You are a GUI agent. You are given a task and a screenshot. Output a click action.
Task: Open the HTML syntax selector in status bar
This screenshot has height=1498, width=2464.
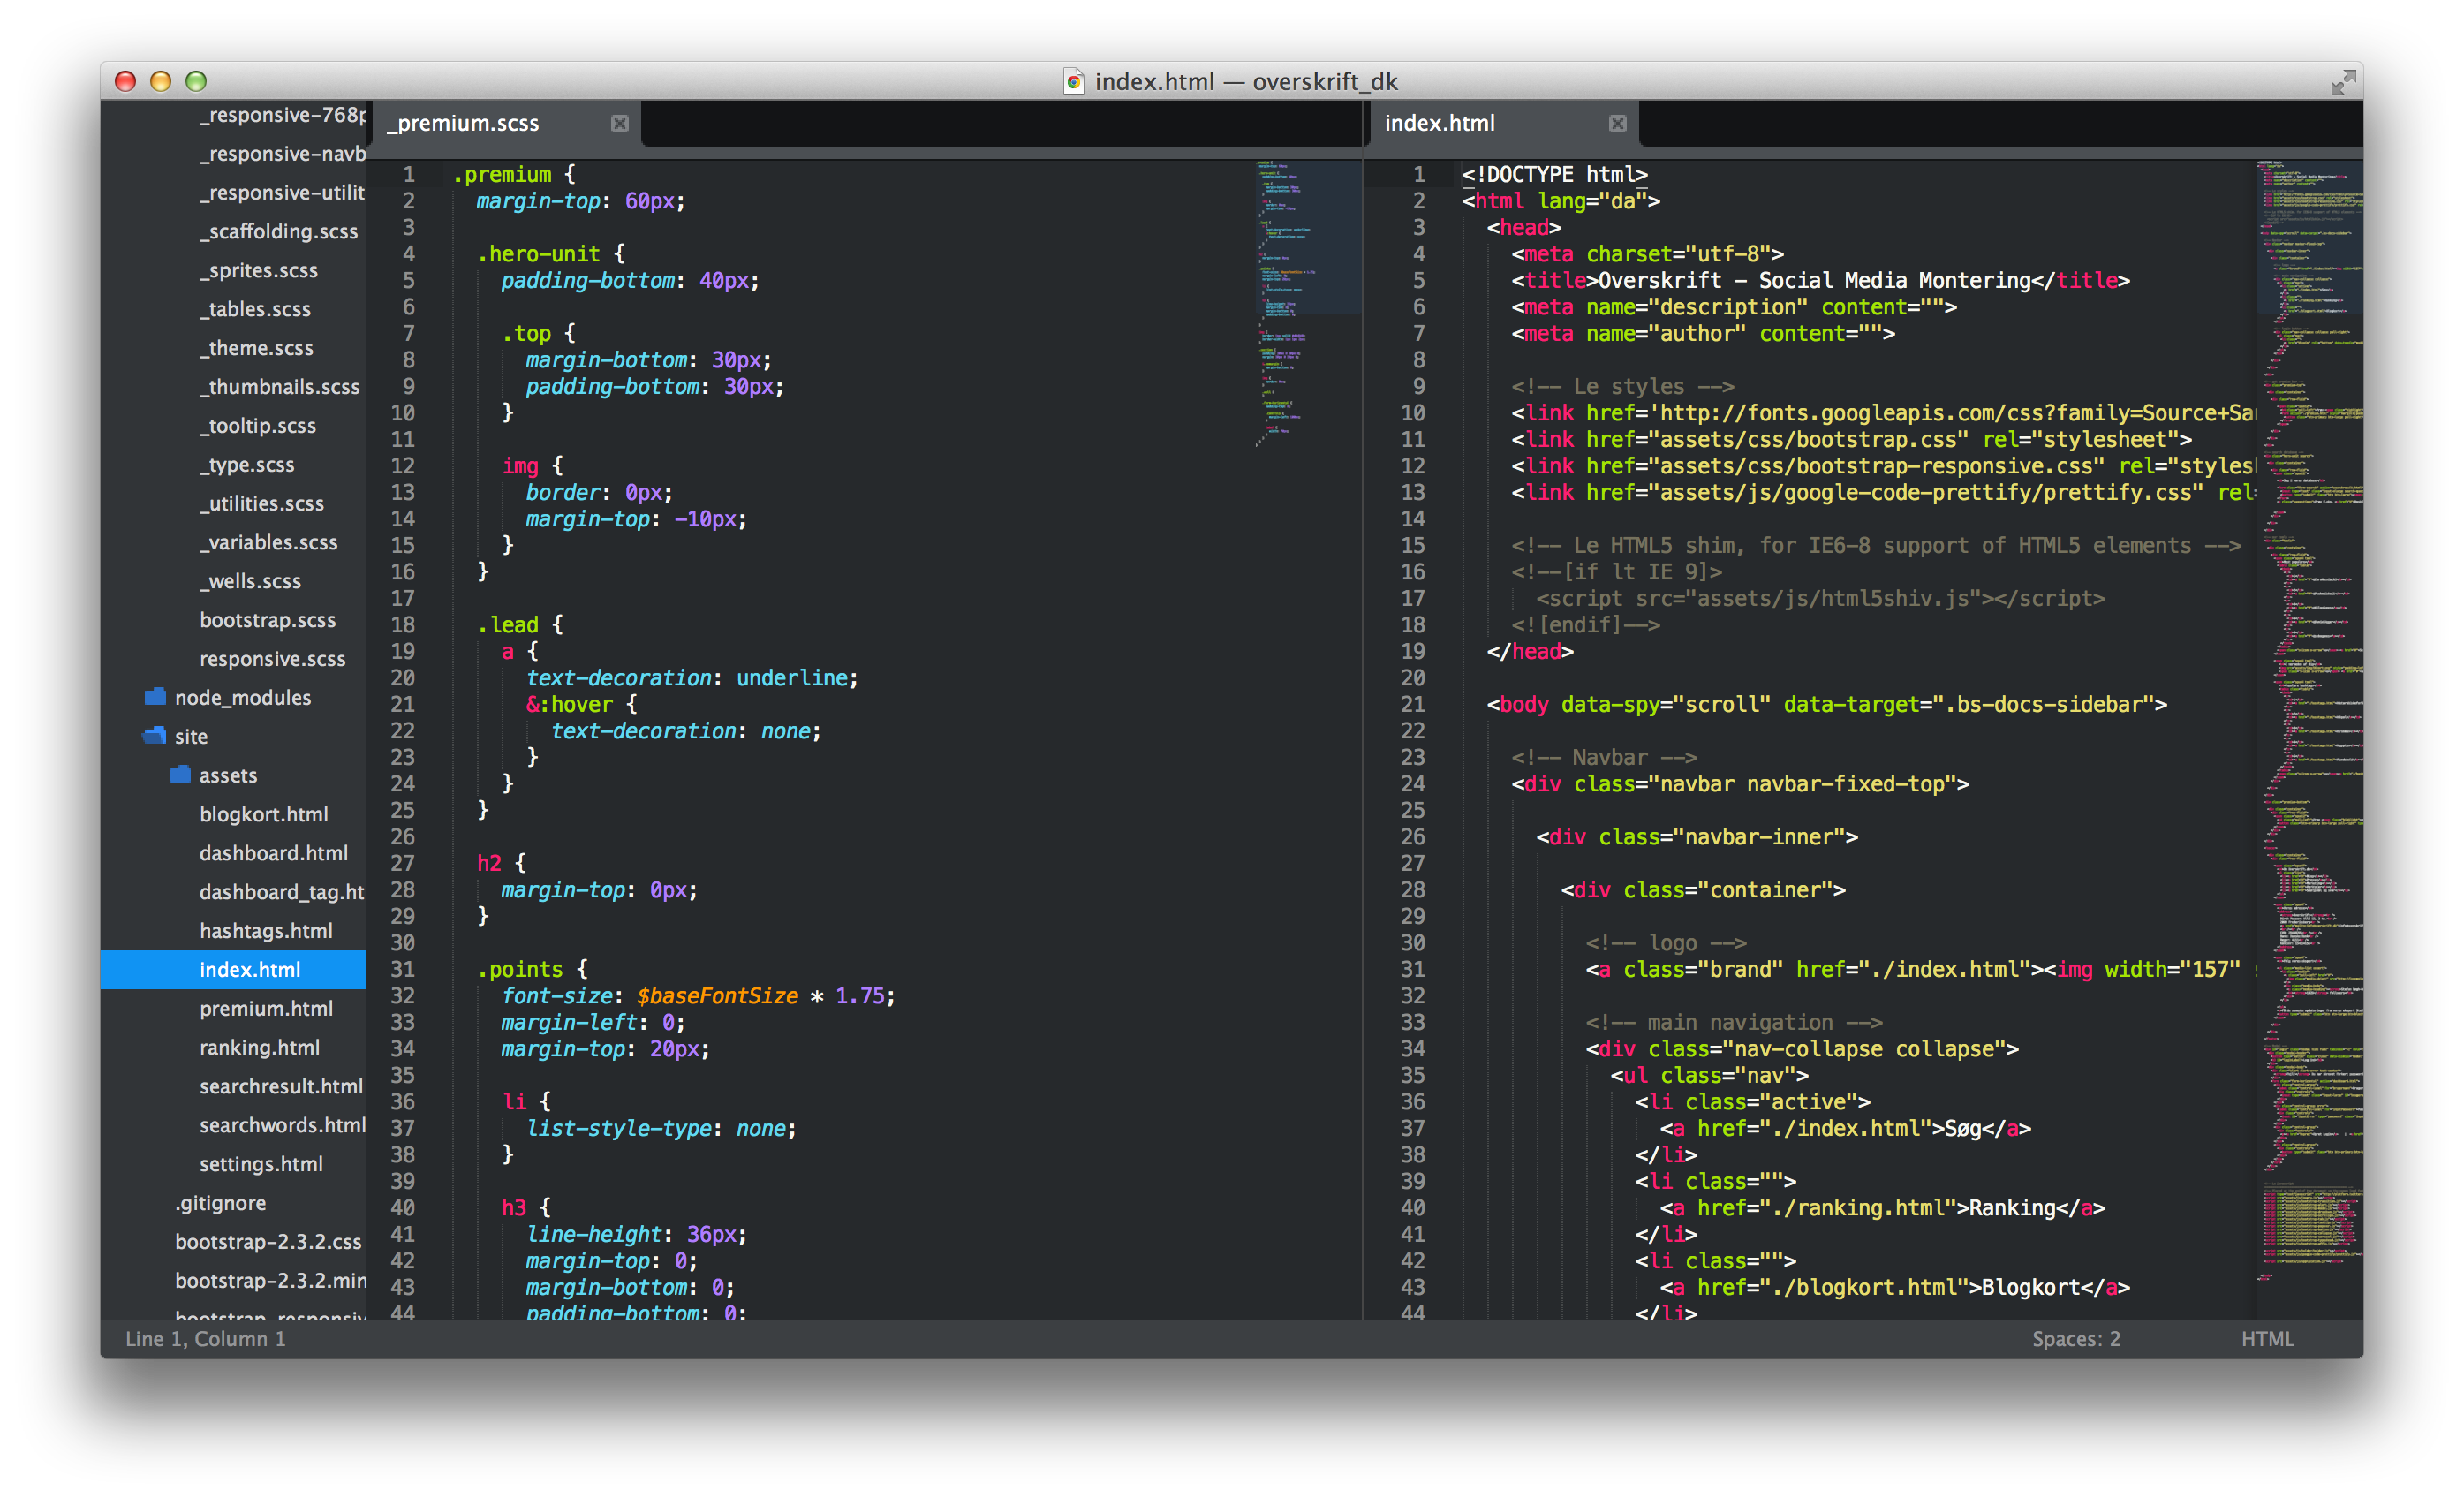[2267, 1338]
